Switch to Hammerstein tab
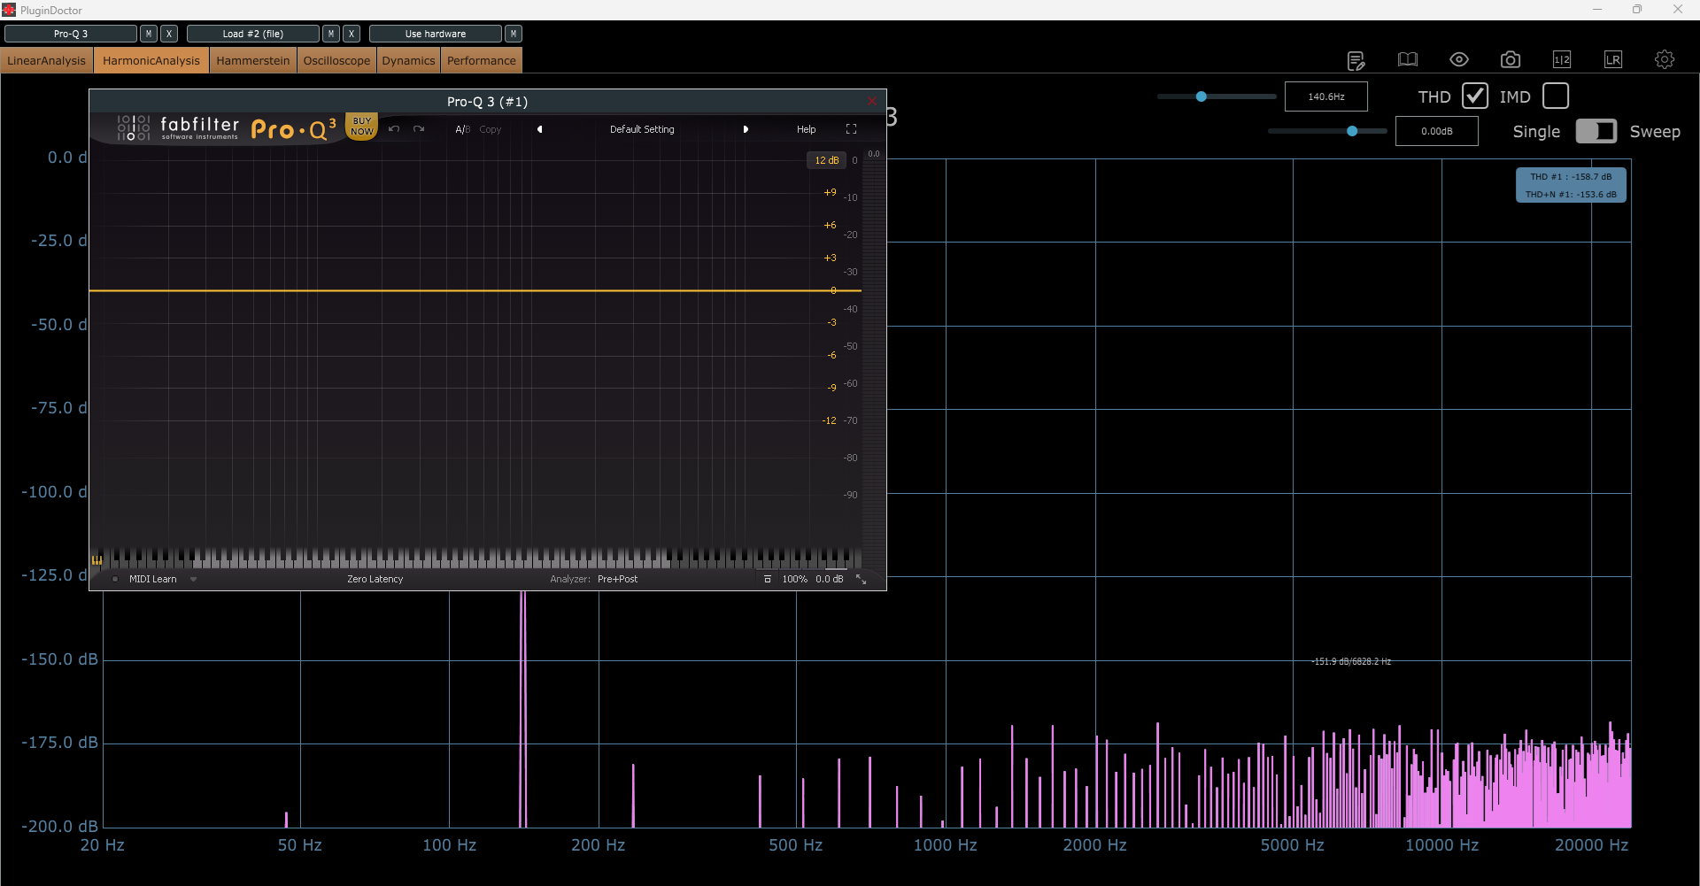Screen dimensions: 1700x886 point(253,60)
